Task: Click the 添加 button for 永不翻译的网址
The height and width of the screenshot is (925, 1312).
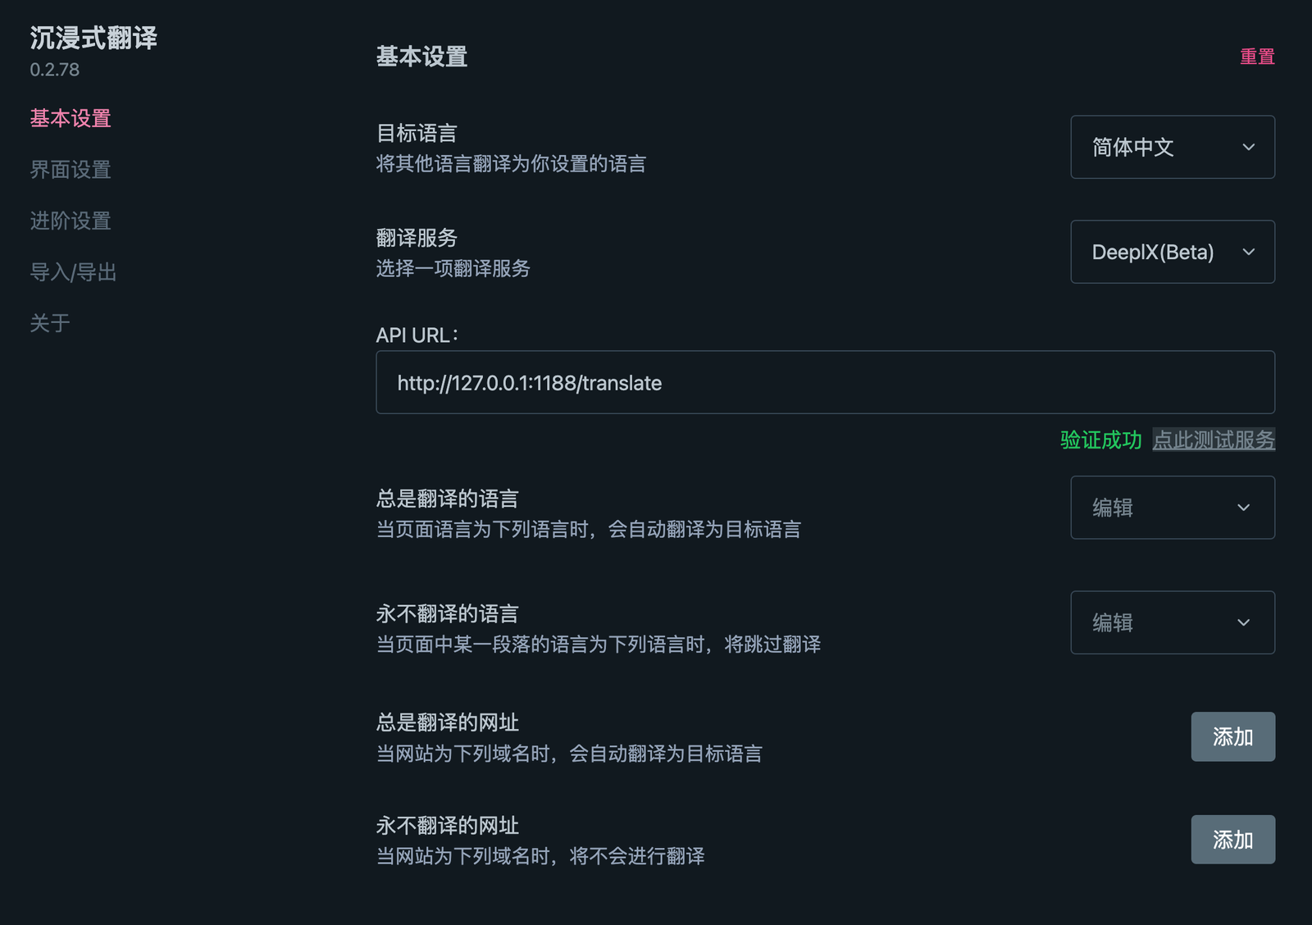Action: point(1232,839)
